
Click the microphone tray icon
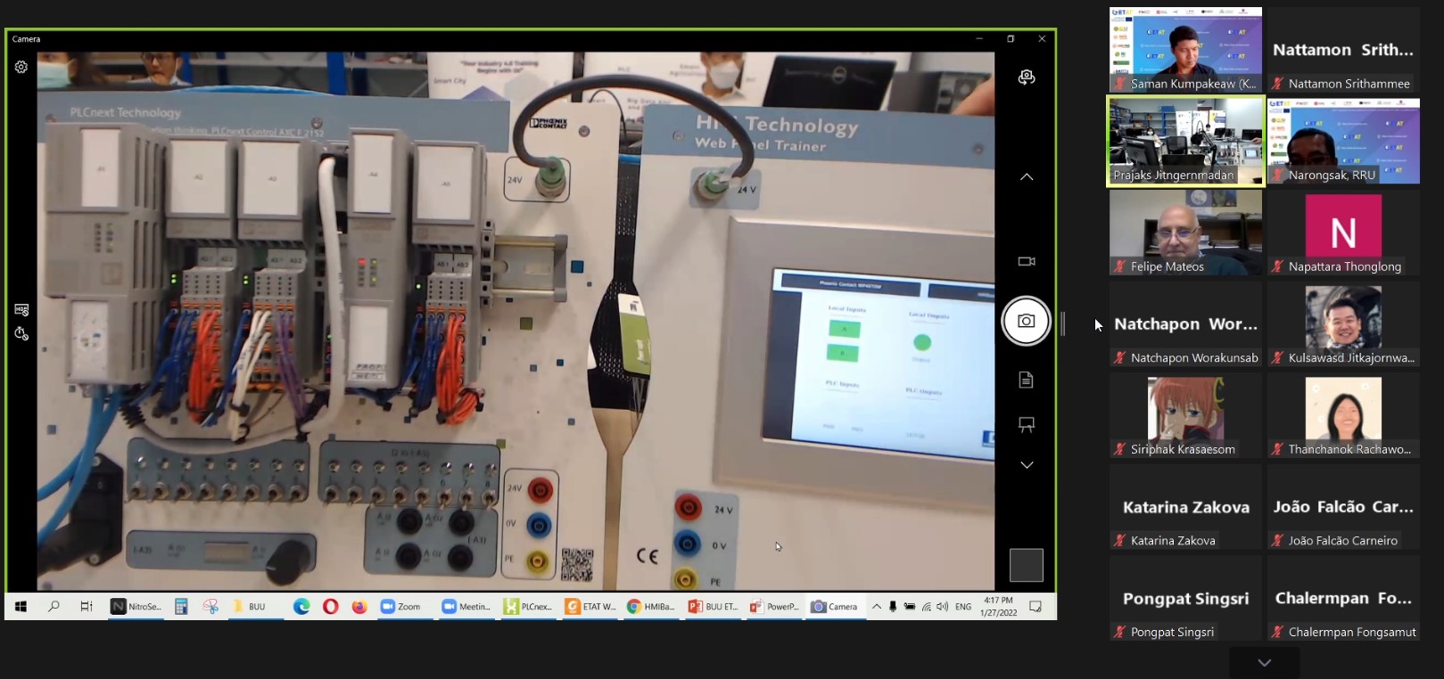893,607
